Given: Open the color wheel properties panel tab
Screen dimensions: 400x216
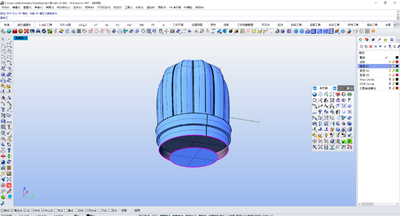Looking at the screenshot, I should [x=360, y=40].
